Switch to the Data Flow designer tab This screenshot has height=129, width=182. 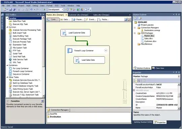pyautogui.click(x=65, y=20)
